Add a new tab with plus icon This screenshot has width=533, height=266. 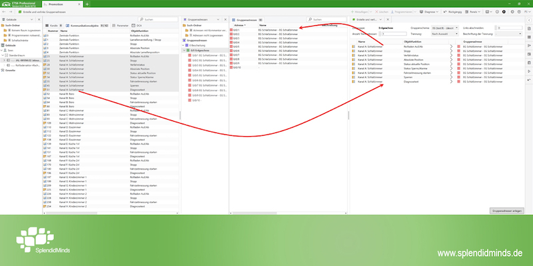[87, 4]
